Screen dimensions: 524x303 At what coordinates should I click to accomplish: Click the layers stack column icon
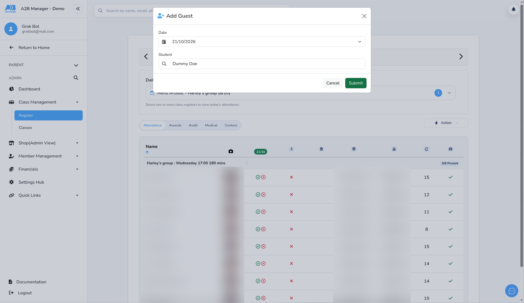(354, 149)
